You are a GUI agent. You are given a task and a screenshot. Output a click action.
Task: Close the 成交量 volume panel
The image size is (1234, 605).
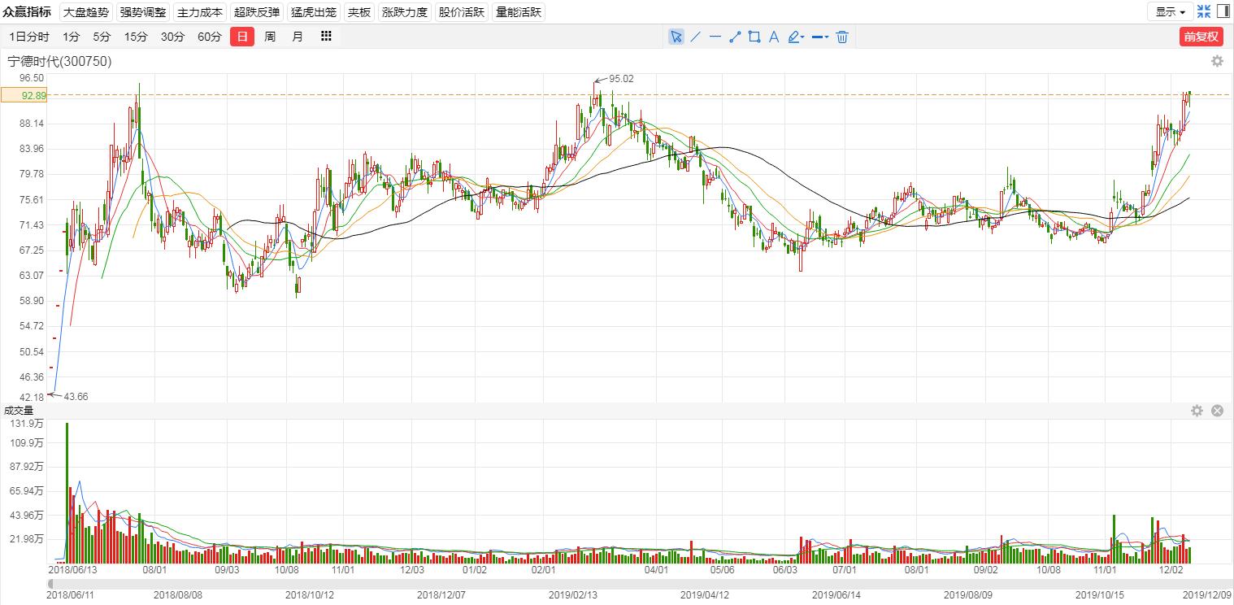coord(1217,411)
